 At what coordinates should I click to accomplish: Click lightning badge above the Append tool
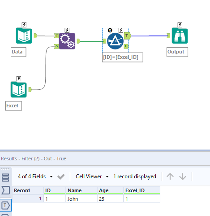coord(67,30)
